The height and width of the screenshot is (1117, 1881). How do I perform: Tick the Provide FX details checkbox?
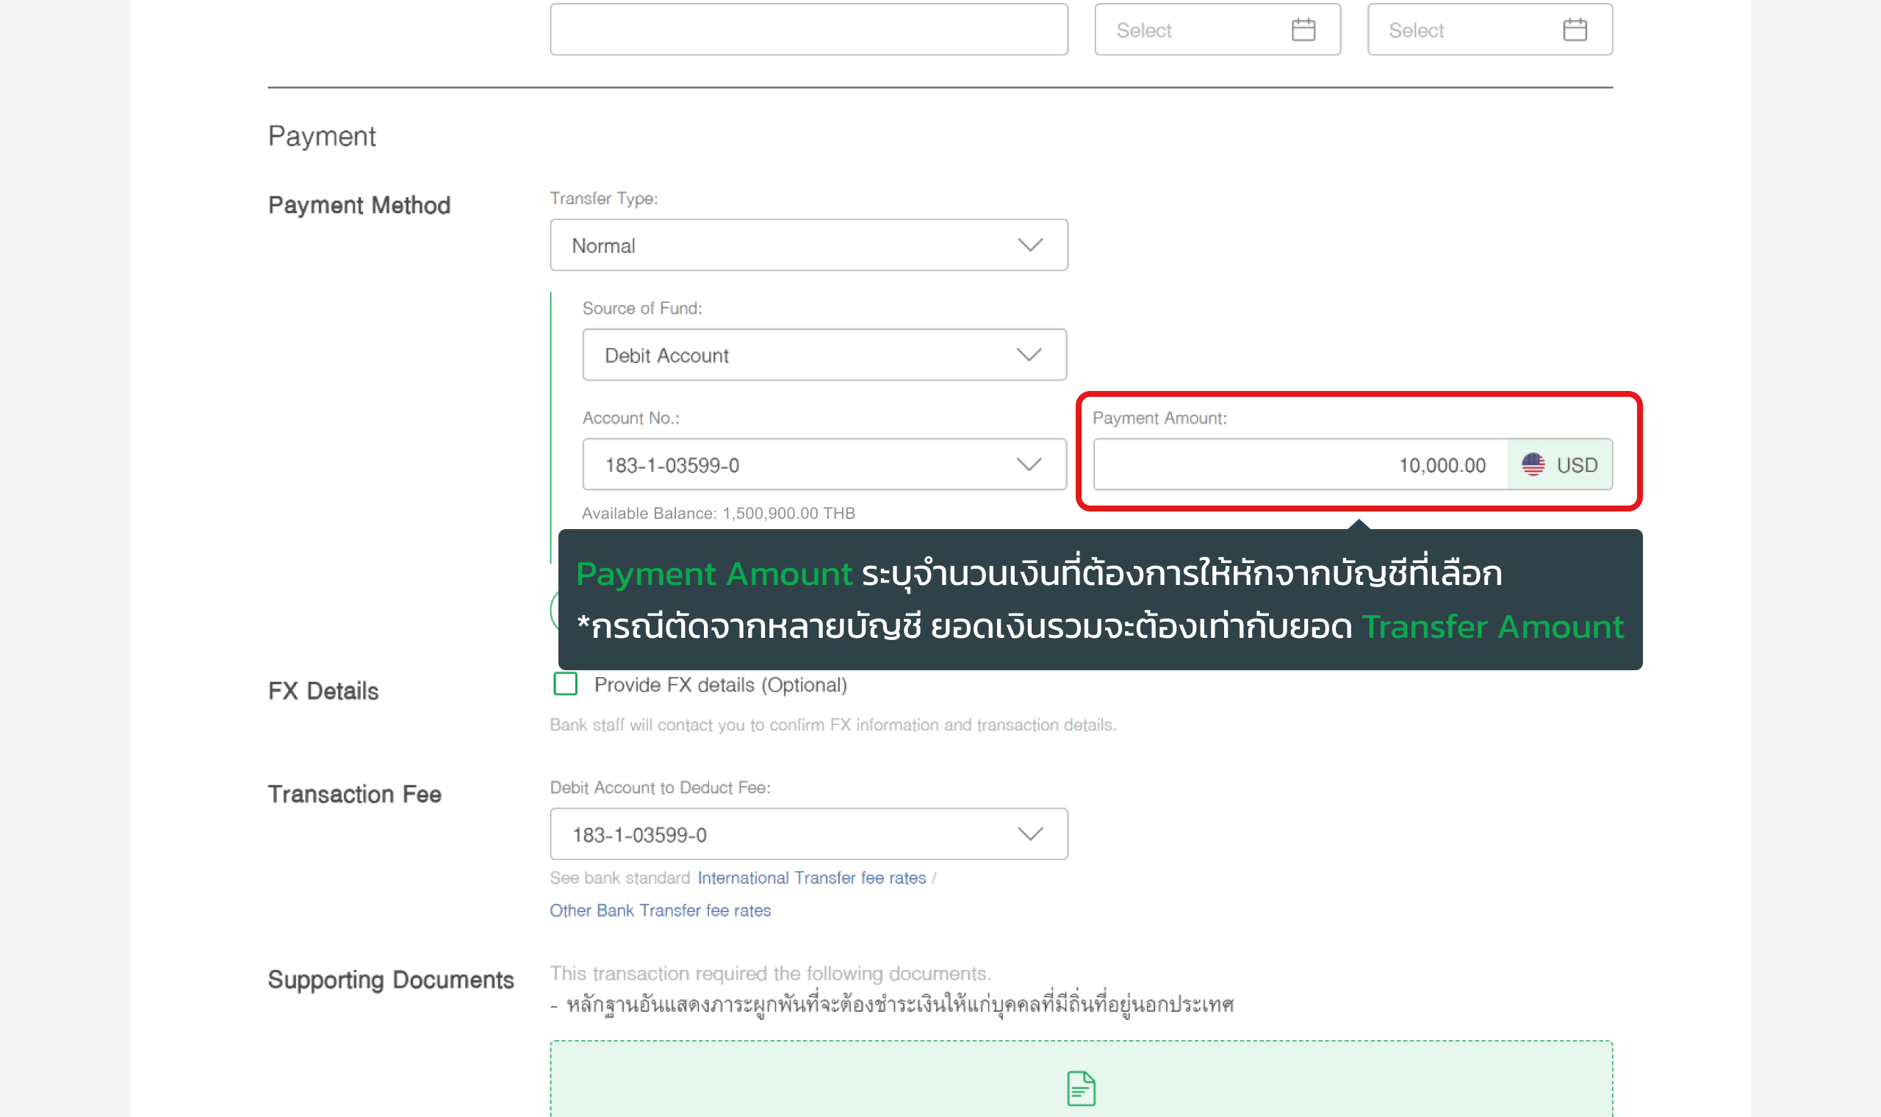pyautogui.click(x=565, y=684)
